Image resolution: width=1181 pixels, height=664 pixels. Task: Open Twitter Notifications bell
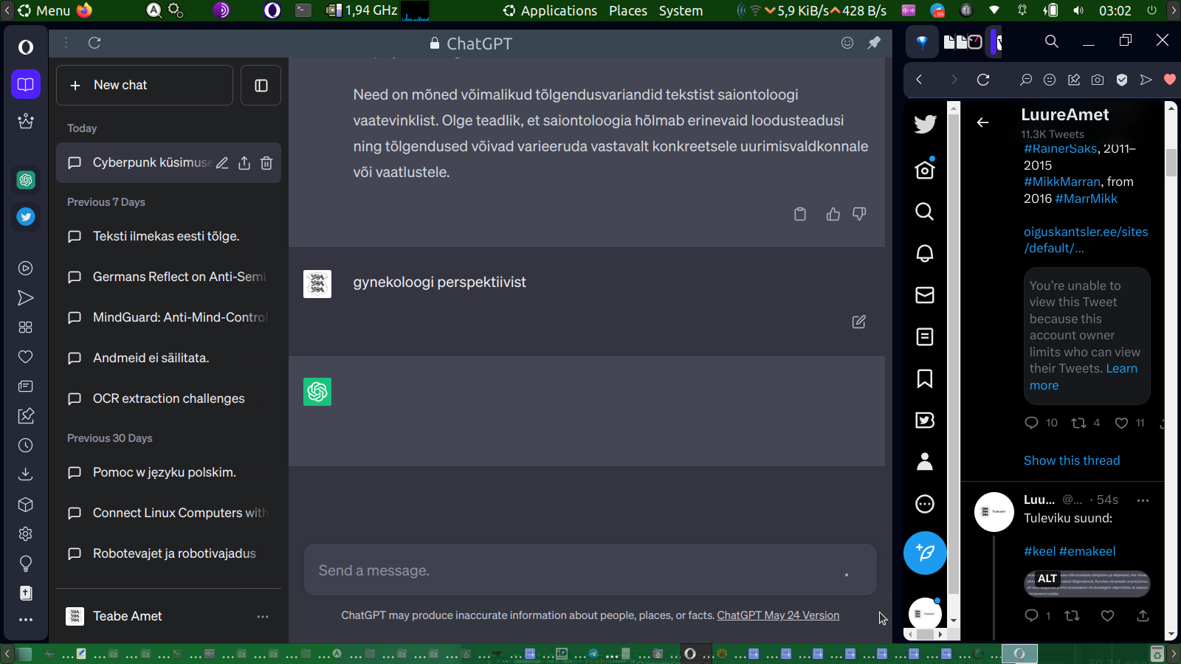click(925, 253)
